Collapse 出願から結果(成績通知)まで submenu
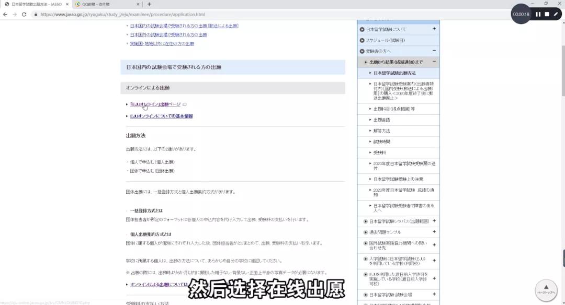Screen dimensions: 565x305 434,62
